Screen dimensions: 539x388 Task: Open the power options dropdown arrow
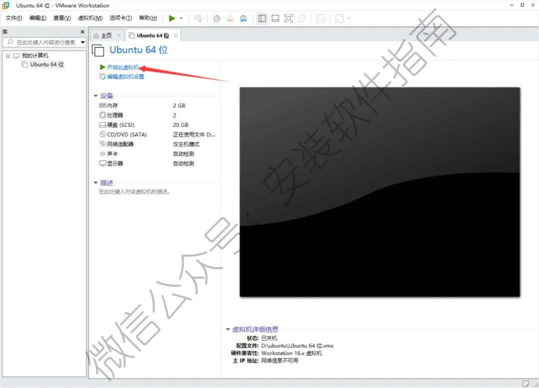(x=182, y=18)
